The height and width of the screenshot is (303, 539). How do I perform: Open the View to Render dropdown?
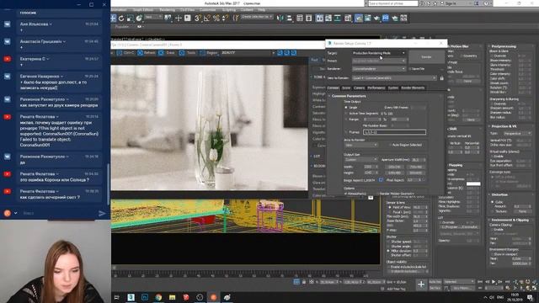point(394,78)
